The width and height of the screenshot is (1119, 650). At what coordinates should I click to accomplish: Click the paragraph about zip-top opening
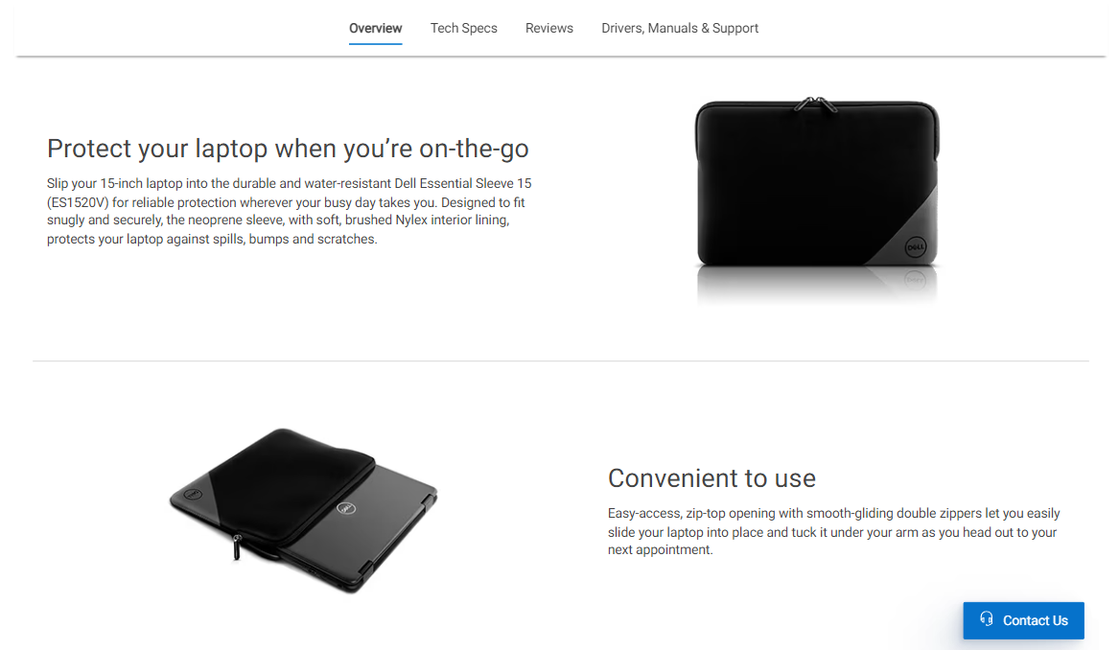[833, 531]
